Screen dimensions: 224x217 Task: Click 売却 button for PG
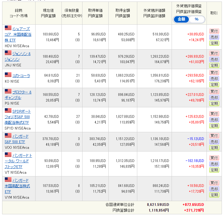pos(214,97)
